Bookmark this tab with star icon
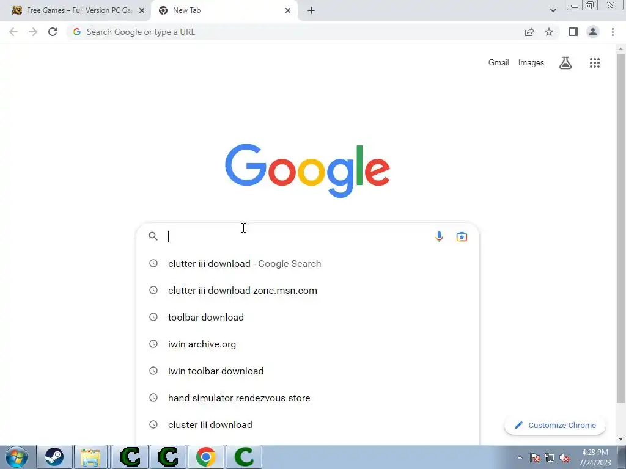626x469 pixels. (x=549, y=32)
